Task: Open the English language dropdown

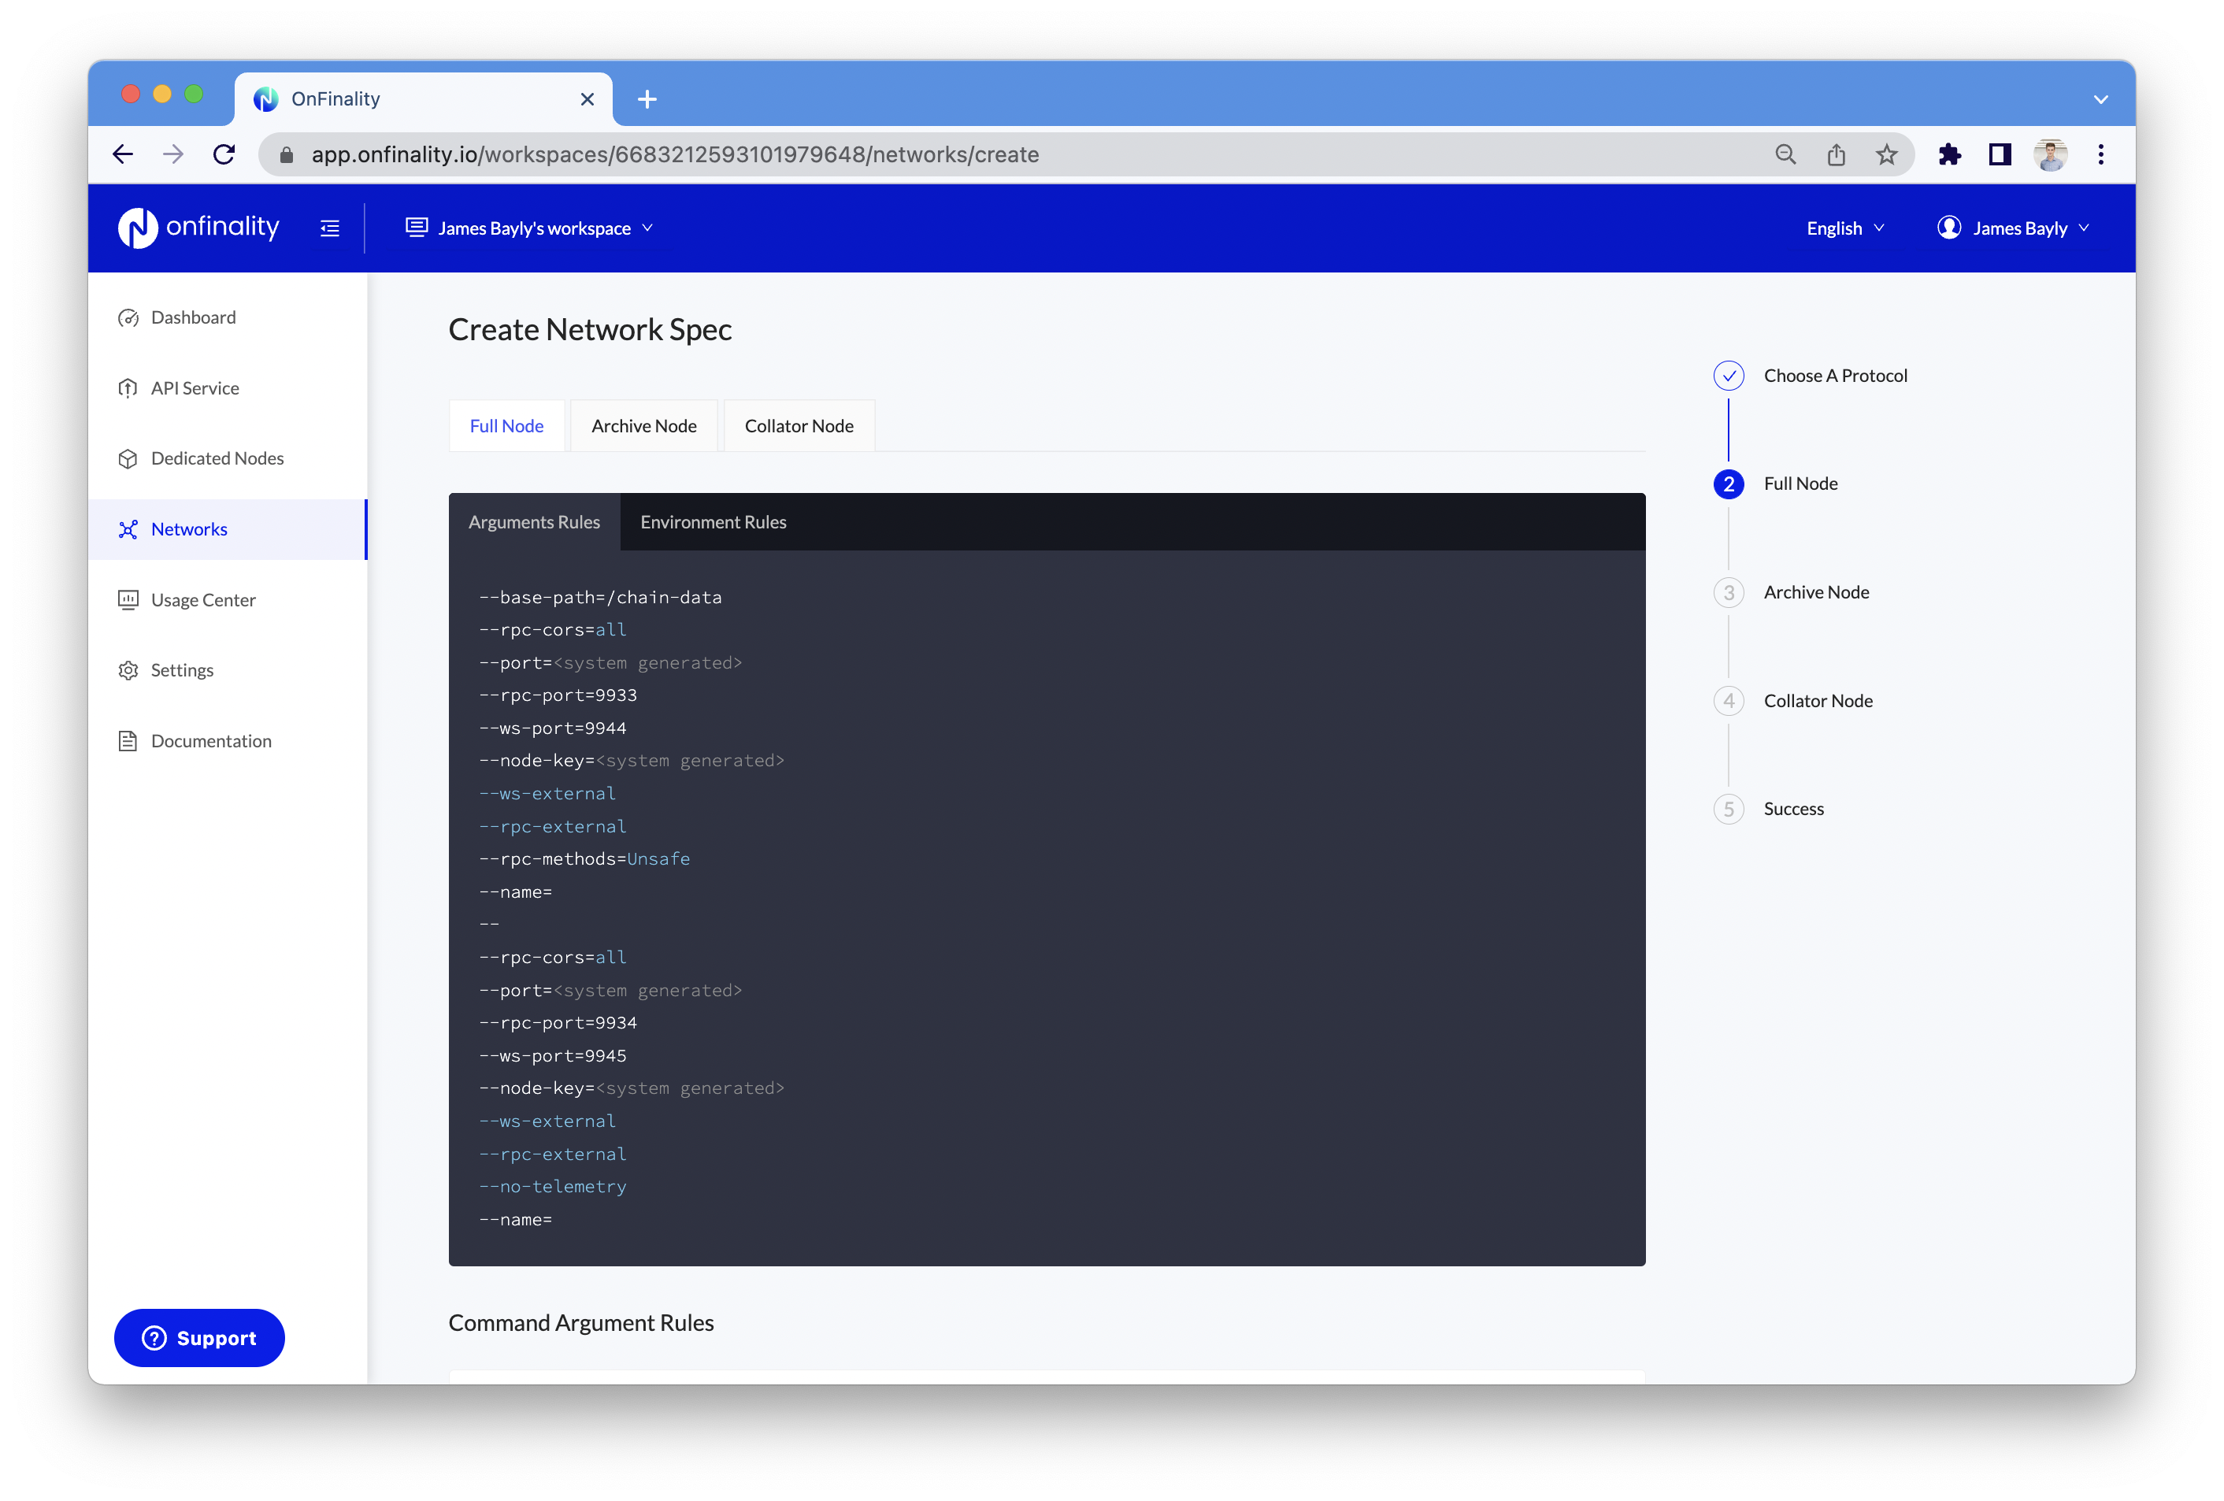Action: coord(1844,228)
